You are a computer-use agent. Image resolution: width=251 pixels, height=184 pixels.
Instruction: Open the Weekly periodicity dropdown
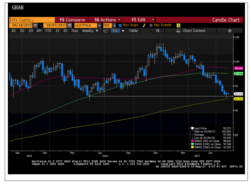[x=90, y=31]
